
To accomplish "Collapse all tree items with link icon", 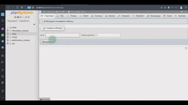I will [x=34, y=24].
